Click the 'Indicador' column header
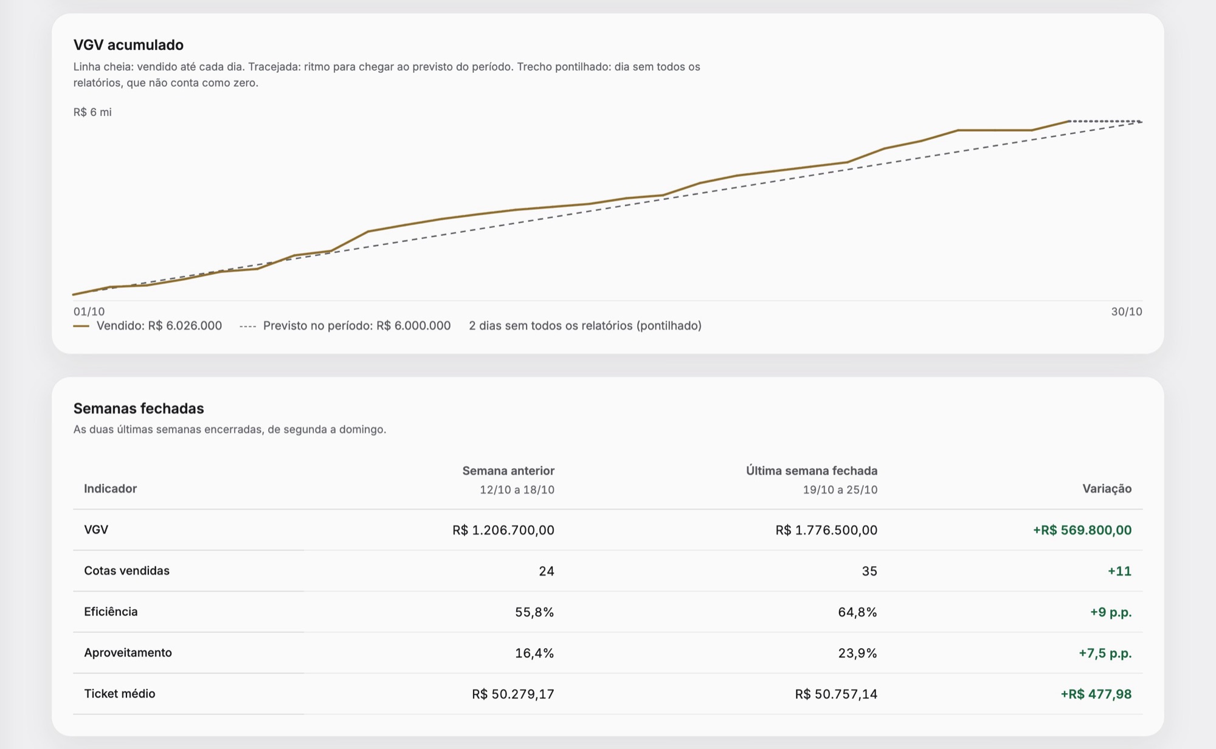Image resolution: width=1216 pixels, height=749 pixels. click(110, 489)
